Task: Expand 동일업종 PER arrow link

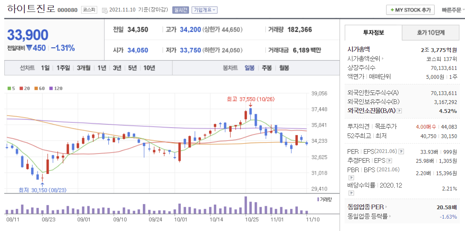Action: point(387,207)
